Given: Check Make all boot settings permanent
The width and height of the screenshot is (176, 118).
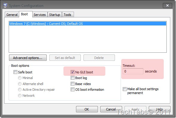Looking at the screenshot, I should [x=125, y=89].
